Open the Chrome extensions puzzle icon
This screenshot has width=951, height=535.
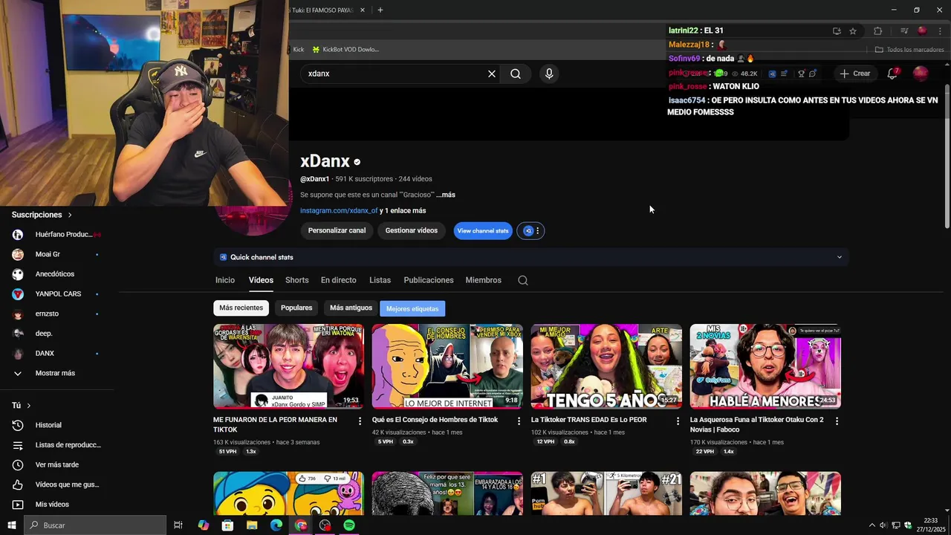click(877, 31)
